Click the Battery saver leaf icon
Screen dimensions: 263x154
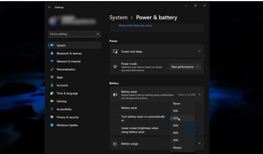115,95
